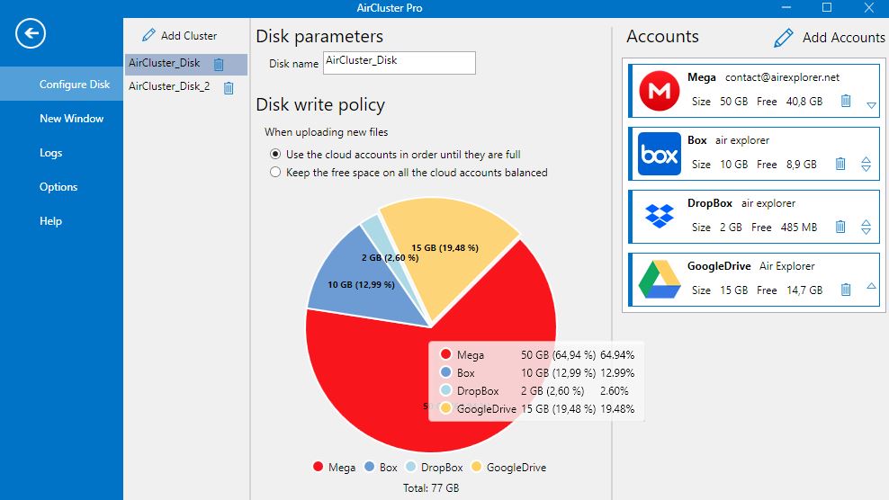Click the Box legend dot below chart

(x=370, y=467)
